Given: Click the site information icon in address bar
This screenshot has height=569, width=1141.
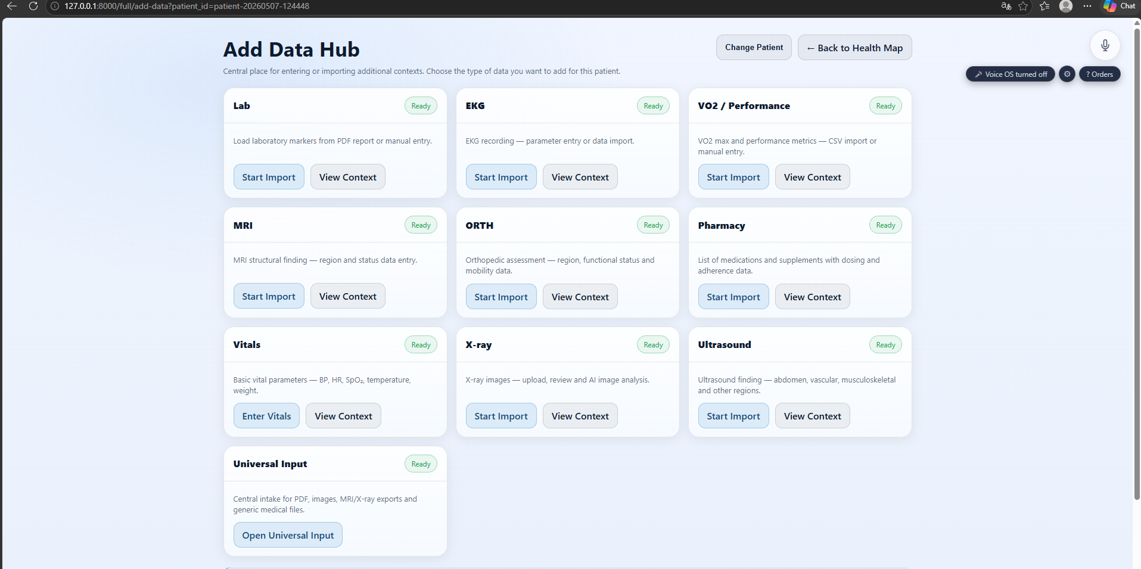Looking at the screenshot, I should click(x=55, y=6).
